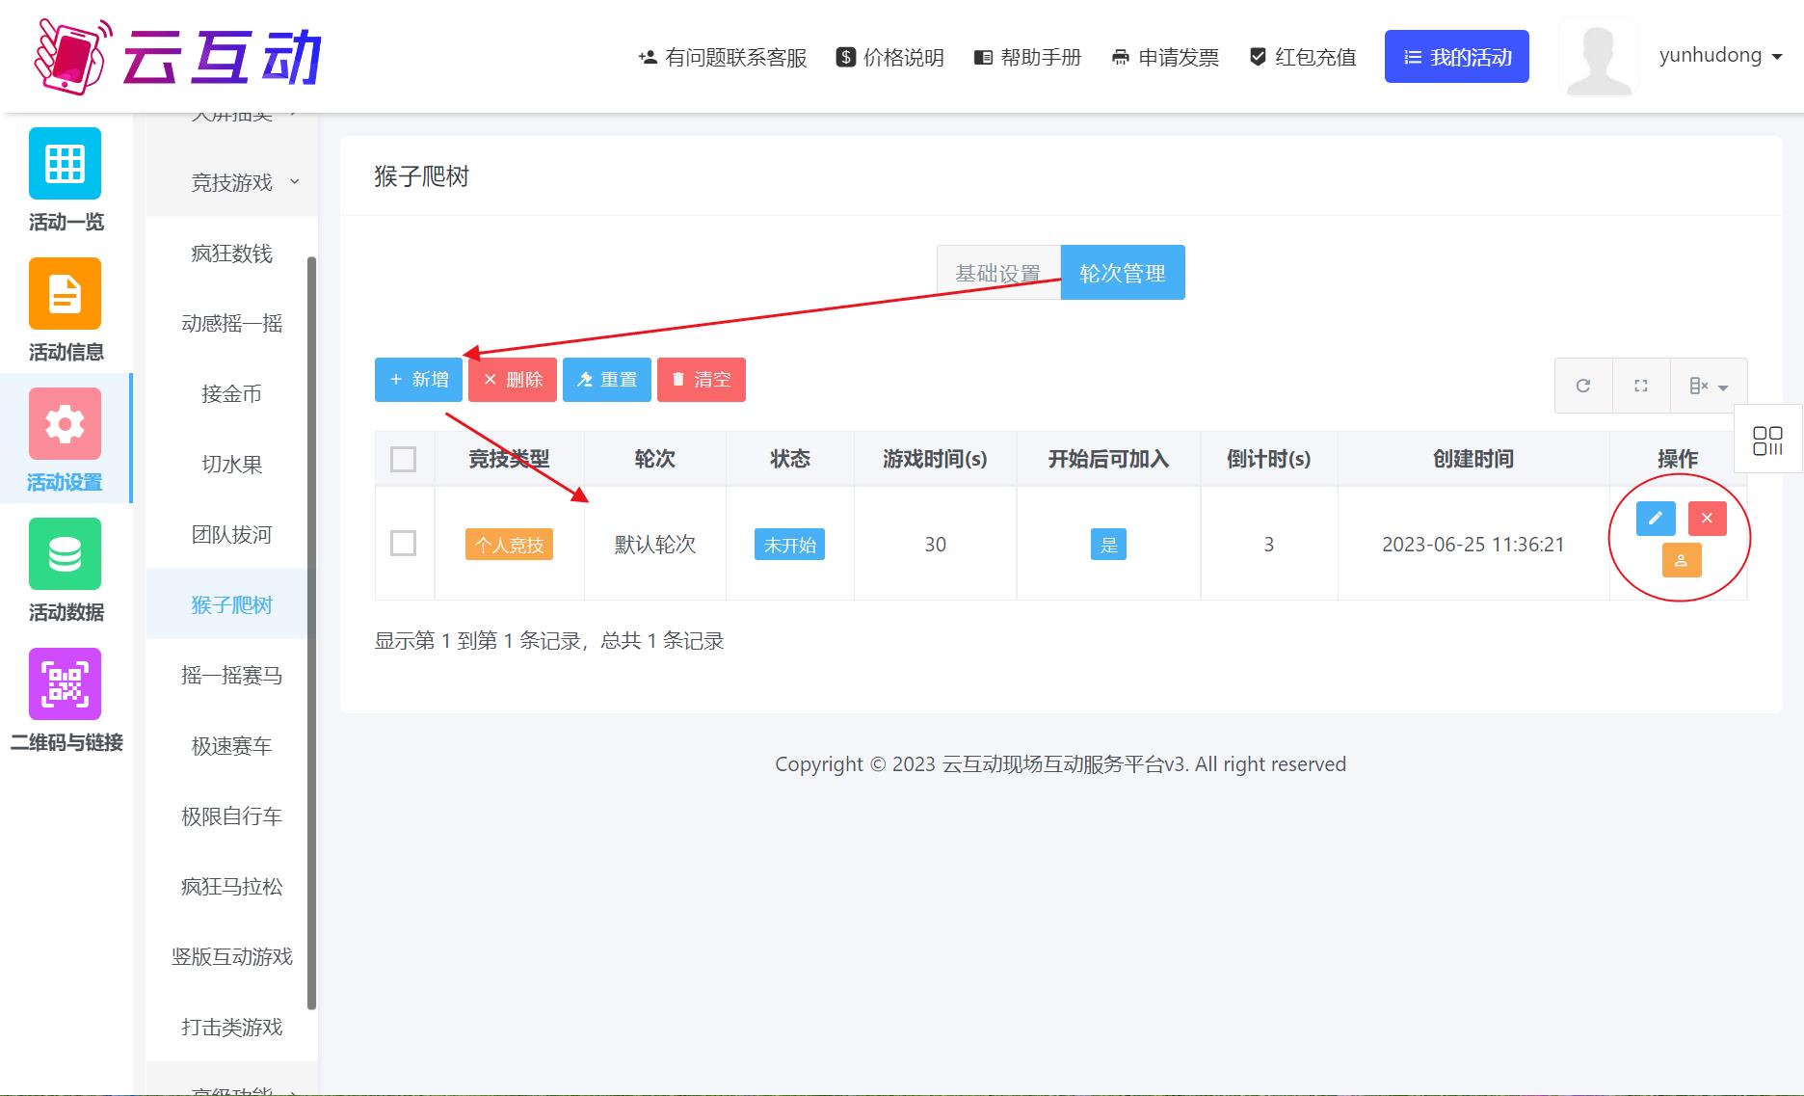Image resolution: width=1804 pixels, height=1096 pixels.
Task: Select 猴子爬树 game in menu
Action: pos(232,605)
